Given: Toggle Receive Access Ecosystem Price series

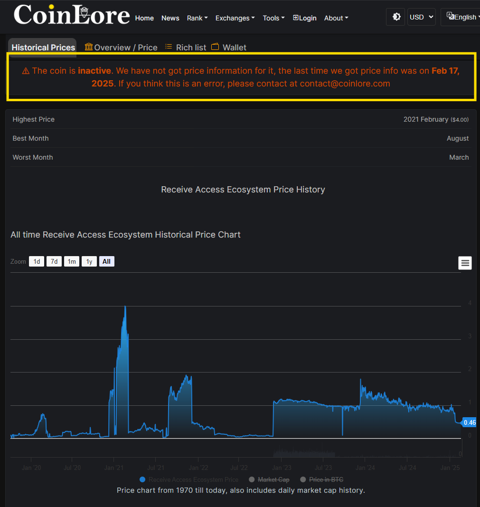Looking at the screenshot, I should click(x=189, y=479).
